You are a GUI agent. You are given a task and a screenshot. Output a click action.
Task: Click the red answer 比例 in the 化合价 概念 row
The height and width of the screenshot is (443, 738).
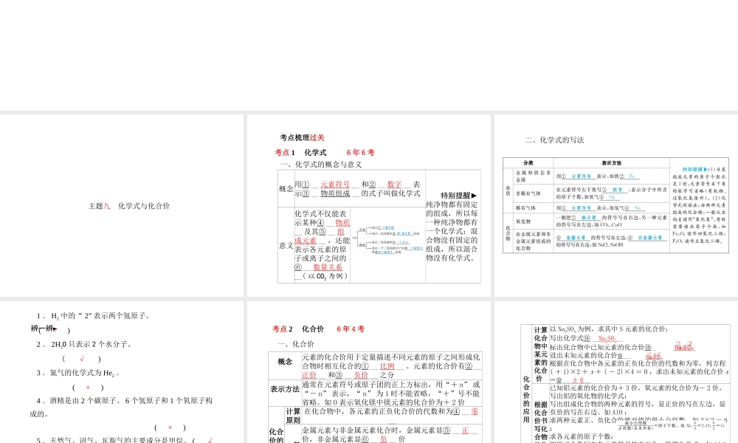387,365
